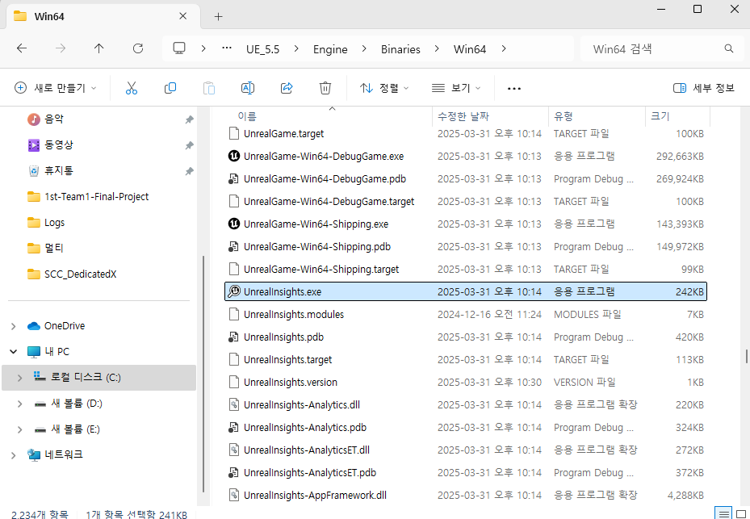This screenshot has height=519, width=750.
Task: Select UnrealGame.target file row
Action: 465,133
